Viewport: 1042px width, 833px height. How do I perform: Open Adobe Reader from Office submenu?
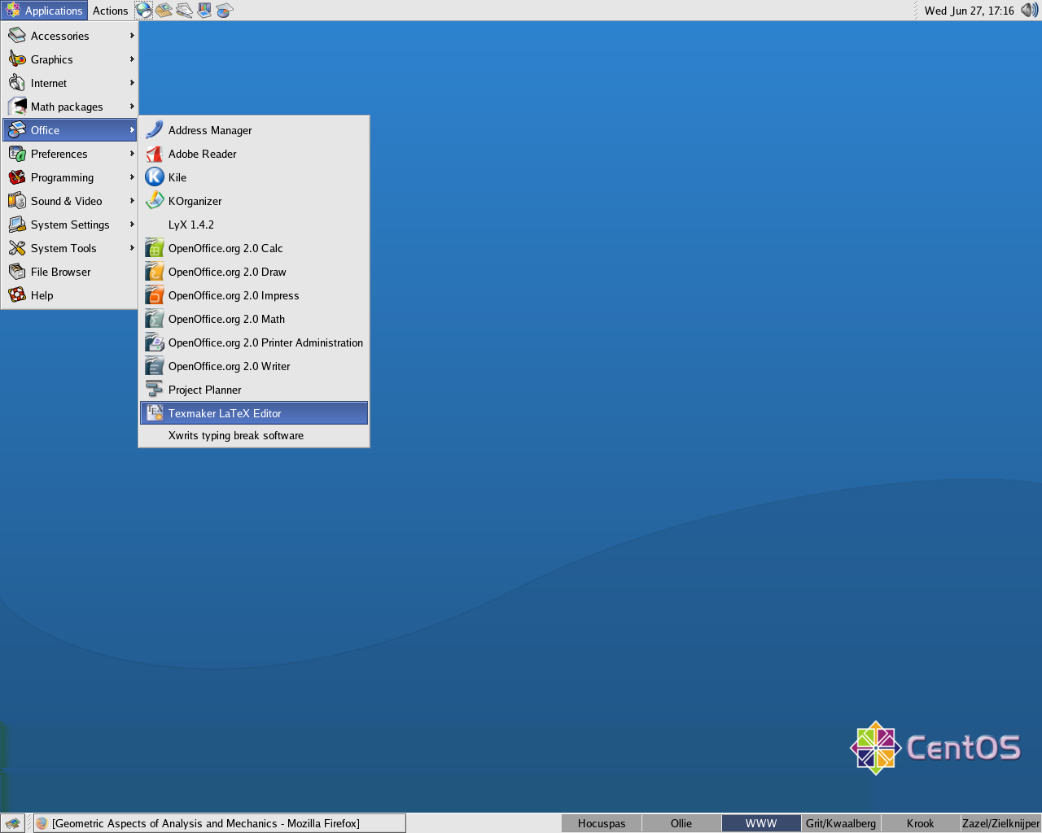tap(254, 154)
